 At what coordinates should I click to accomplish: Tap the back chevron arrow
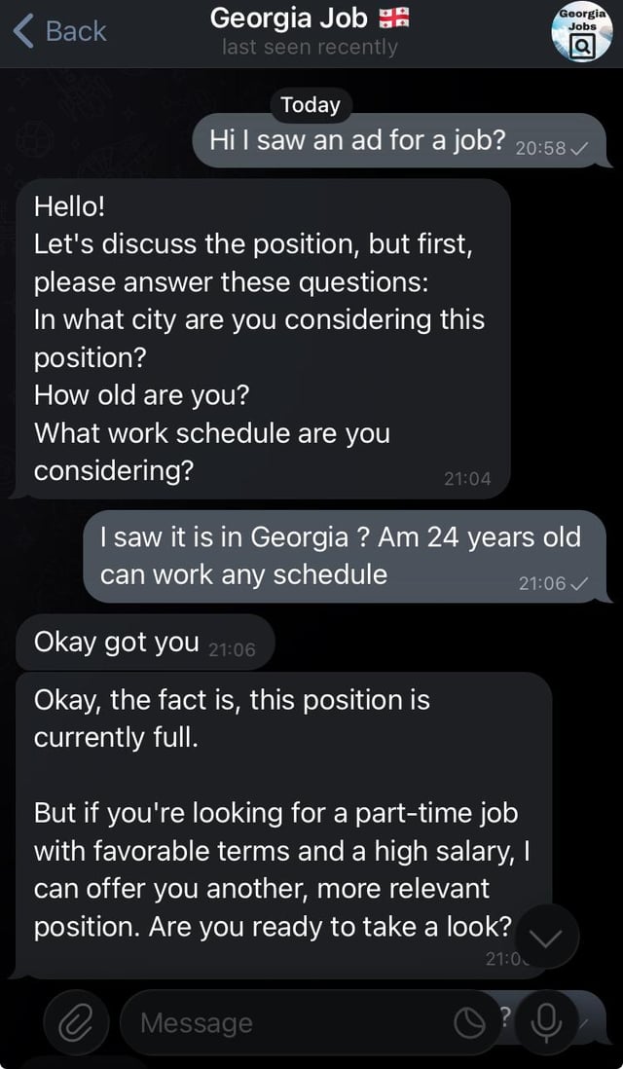tap(23, 31)
